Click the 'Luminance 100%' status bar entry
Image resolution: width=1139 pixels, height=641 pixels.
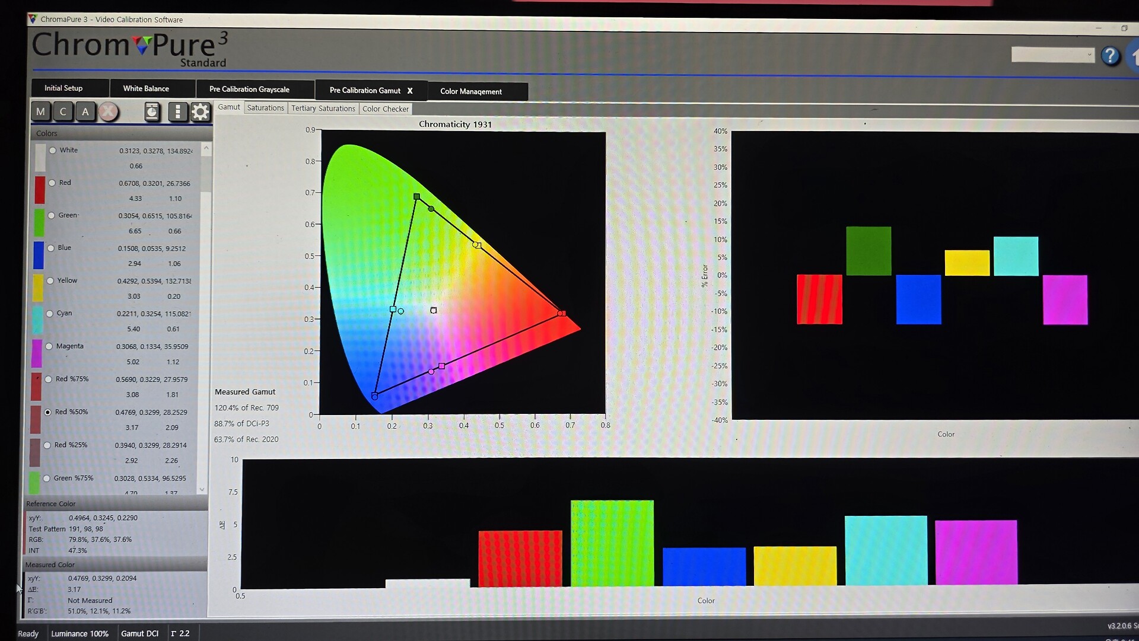click(x=80, y=633)
